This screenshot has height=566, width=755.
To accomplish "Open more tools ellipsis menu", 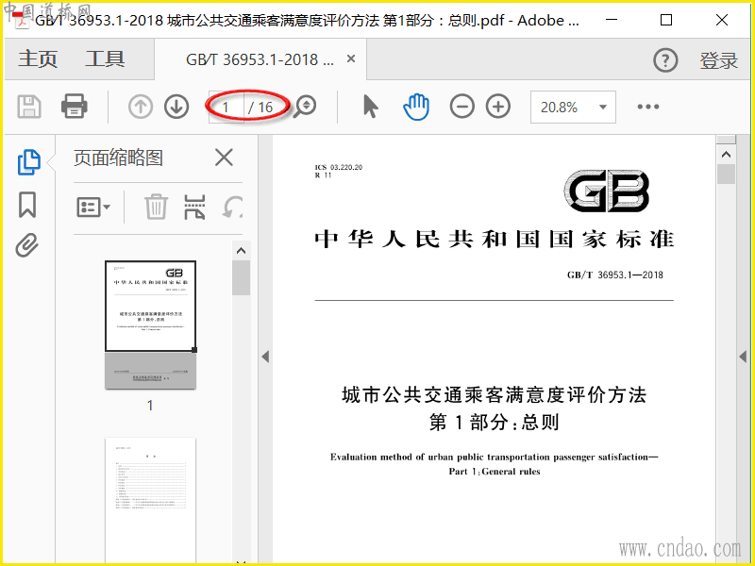I will point(648,107).
